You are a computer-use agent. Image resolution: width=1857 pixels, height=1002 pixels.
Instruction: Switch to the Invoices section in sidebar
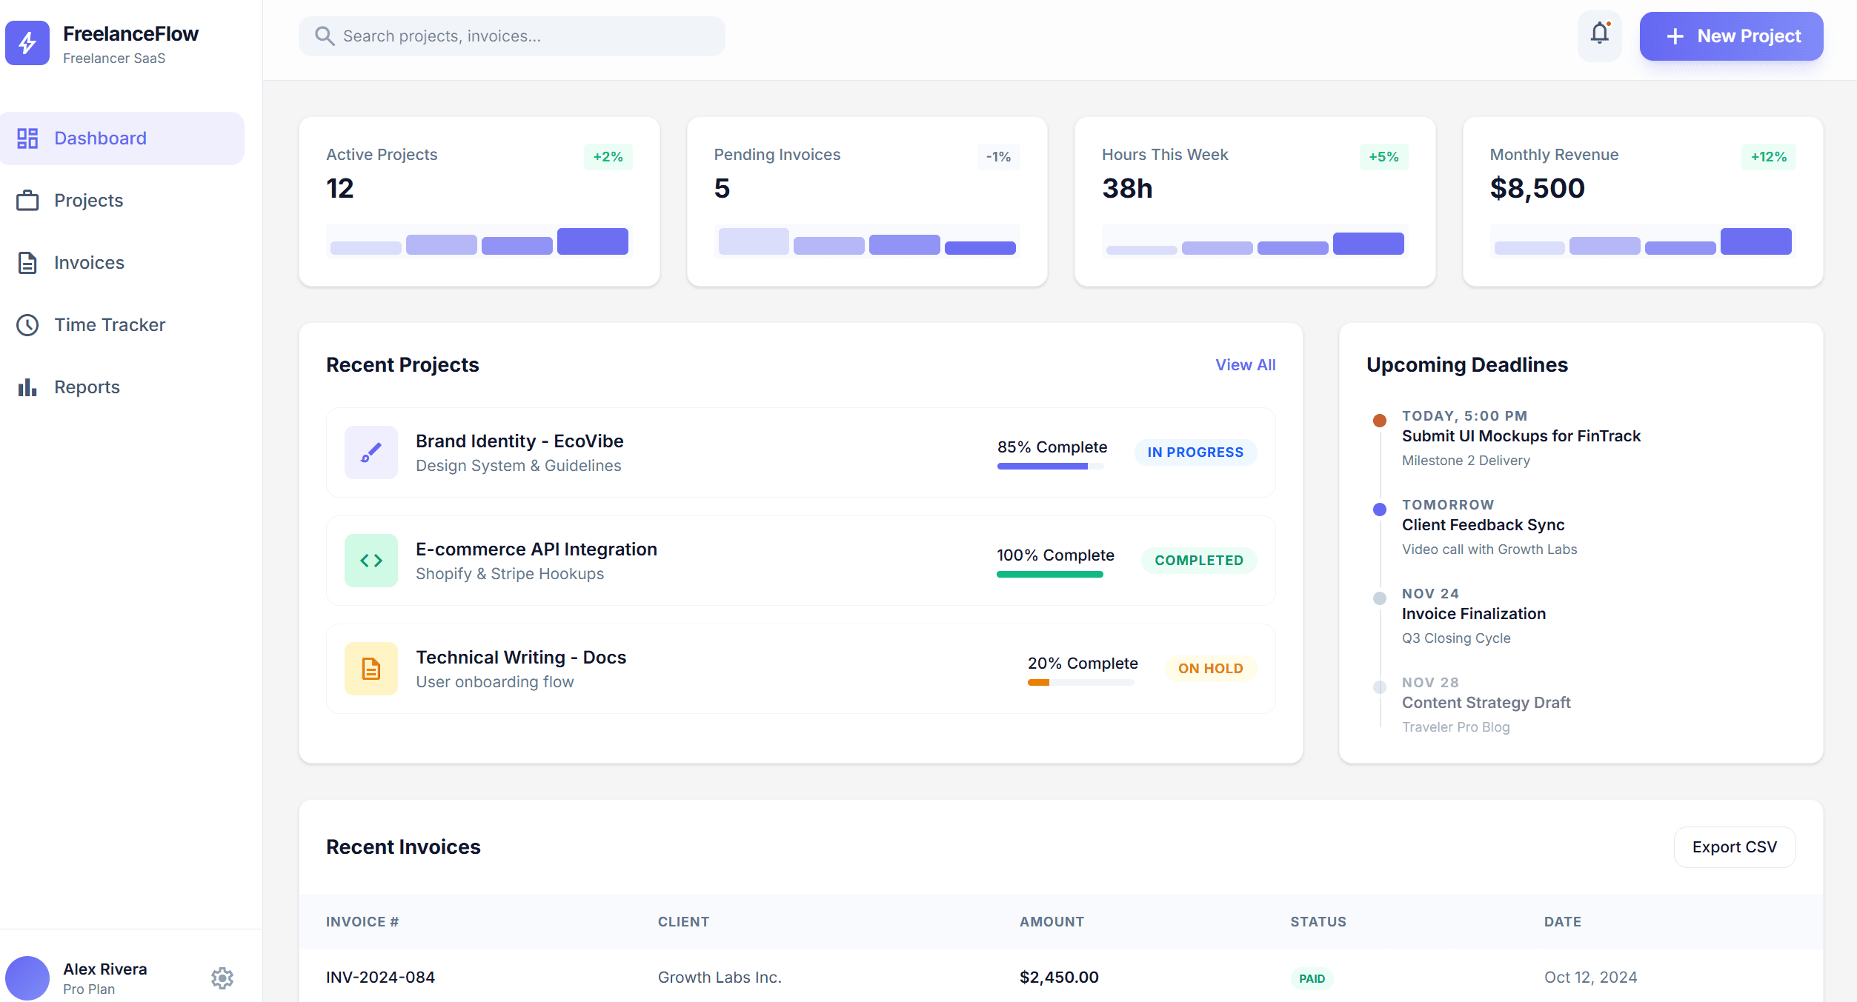coord(88,262)
